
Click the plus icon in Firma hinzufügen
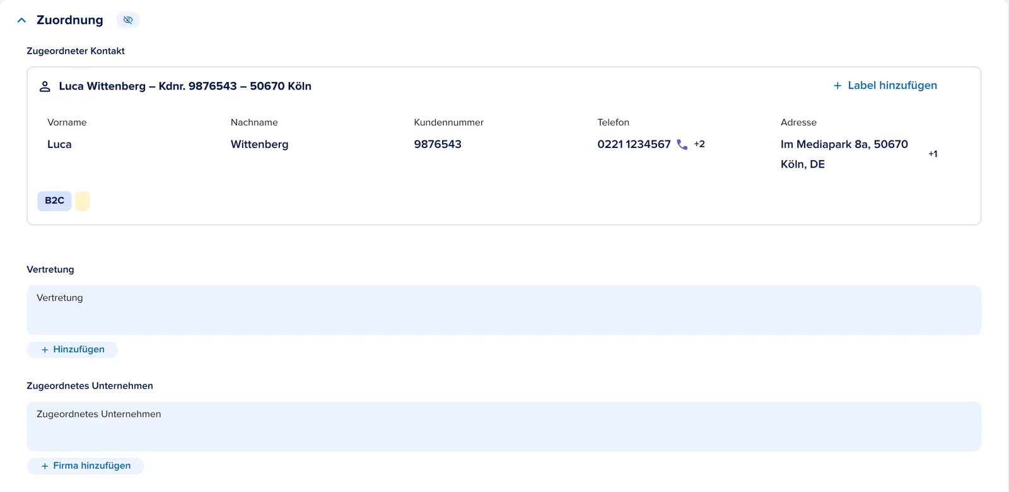[45, 466]
